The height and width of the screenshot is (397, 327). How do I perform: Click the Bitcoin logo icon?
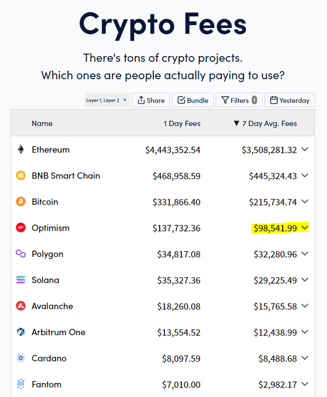point(21,201)
